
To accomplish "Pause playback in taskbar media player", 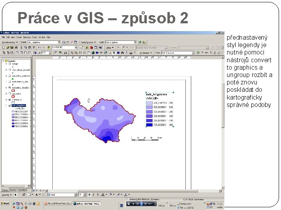I will click(141, 204).
